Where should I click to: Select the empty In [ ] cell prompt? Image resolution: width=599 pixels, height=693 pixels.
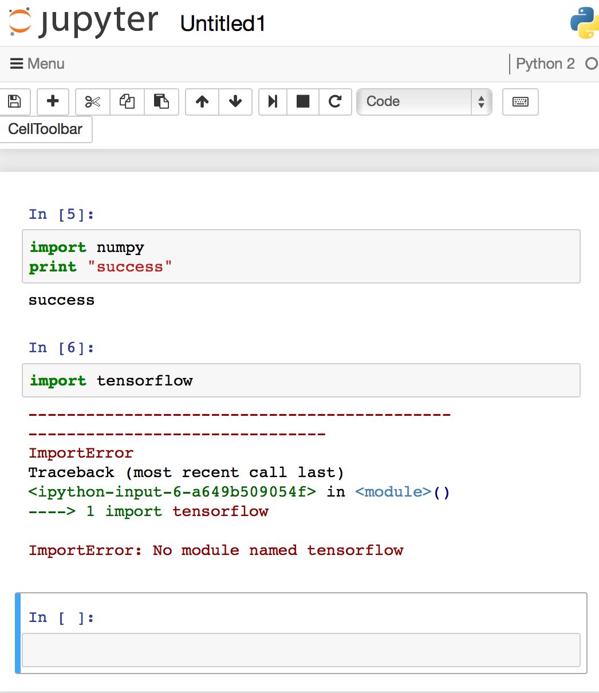tap(61, 617)
